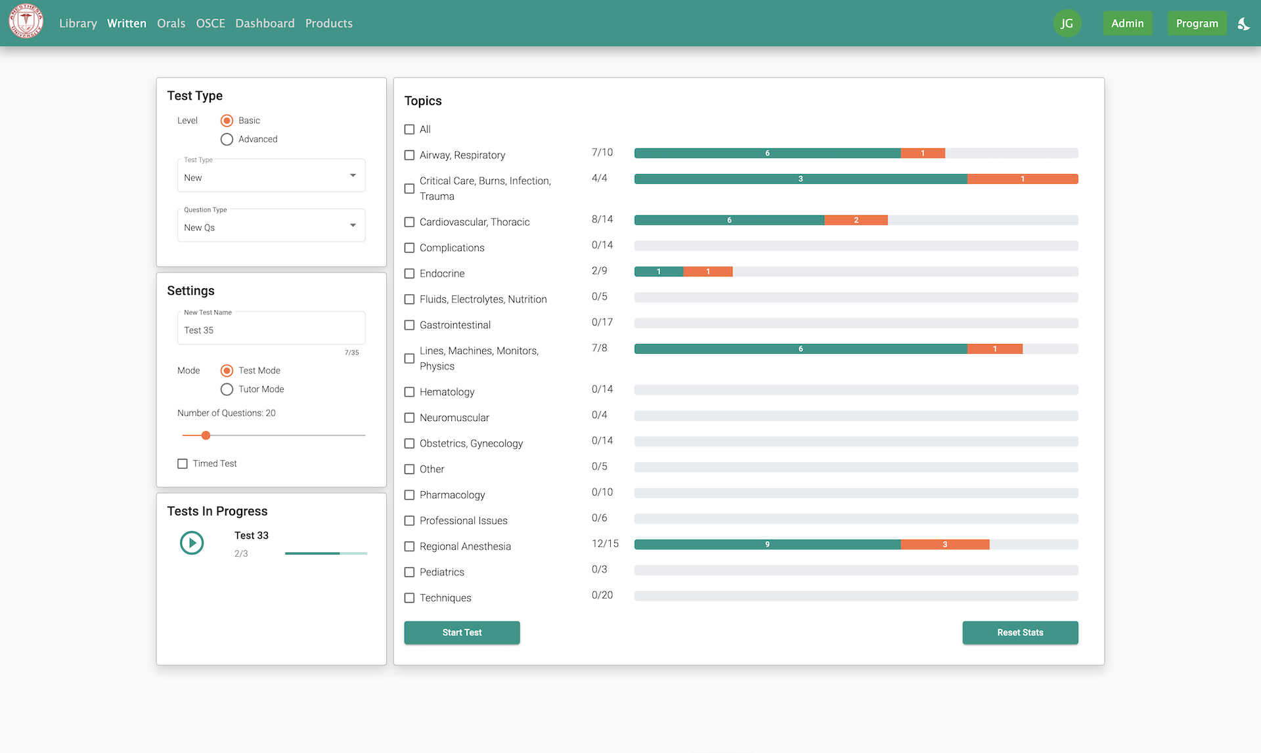The height and width of the screenshot is (753, 1261).
Task: Select the Advanced level radio button
Action: pyautogui.click(x=227, y=139)
